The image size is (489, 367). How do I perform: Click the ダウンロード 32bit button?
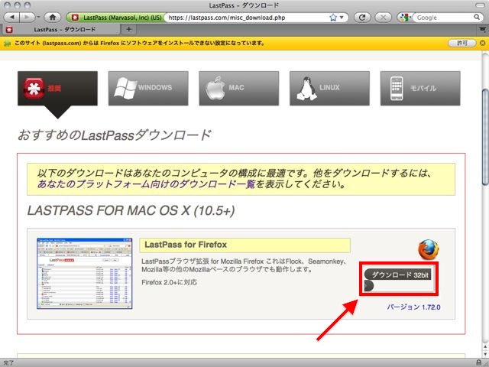397,275
